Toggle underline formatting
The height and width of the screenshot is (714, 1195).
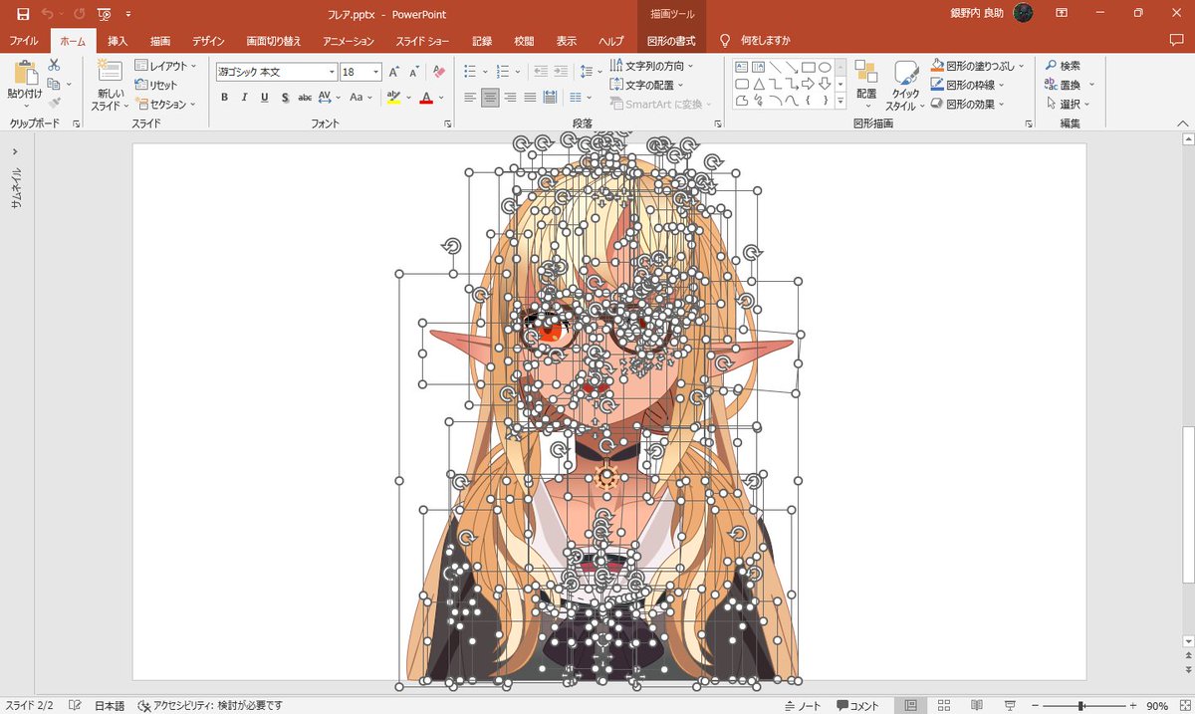pos(264,98)
